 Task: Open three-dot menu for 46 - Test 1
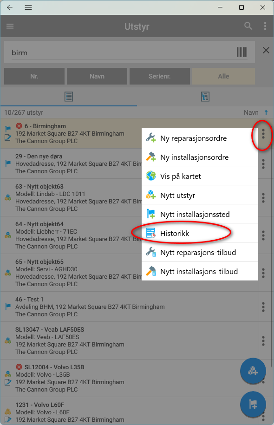click(263, 307)
